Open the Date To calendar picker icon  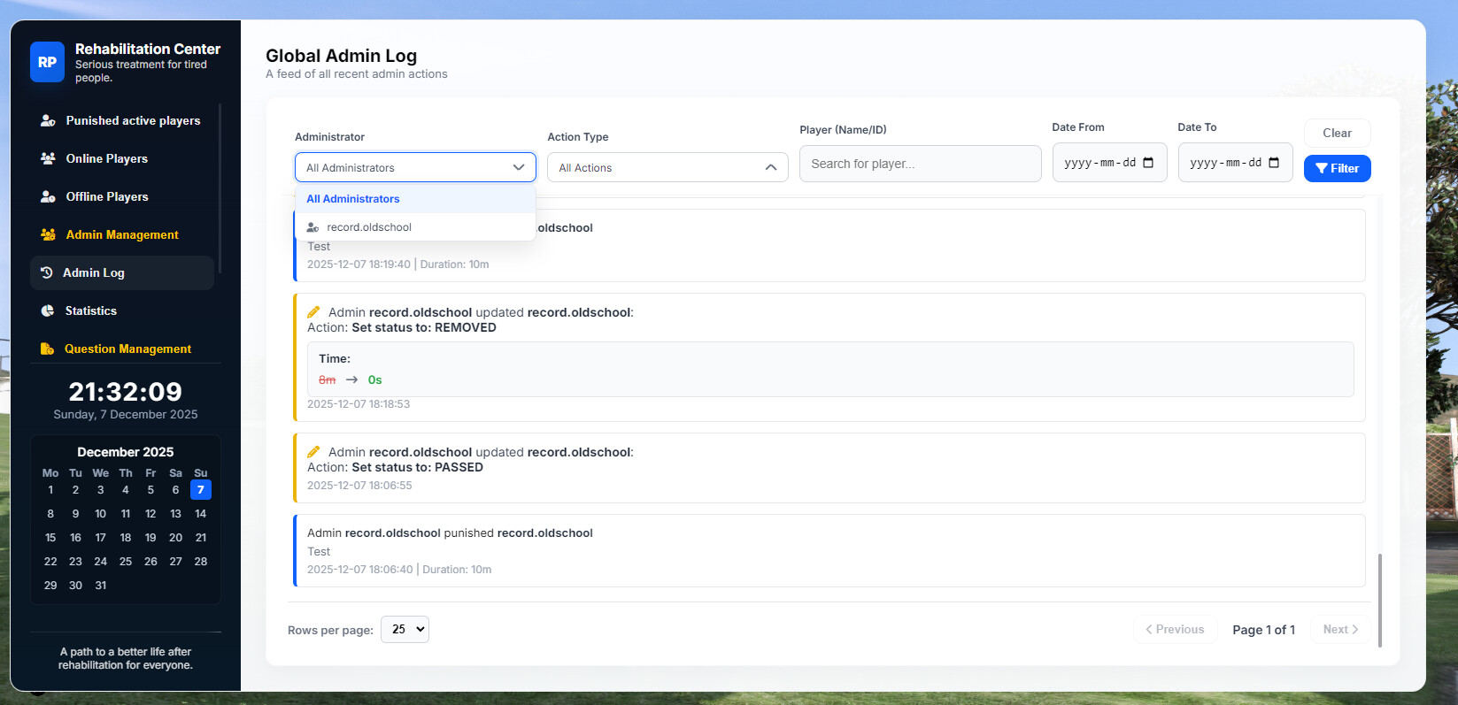point(1274,163)
